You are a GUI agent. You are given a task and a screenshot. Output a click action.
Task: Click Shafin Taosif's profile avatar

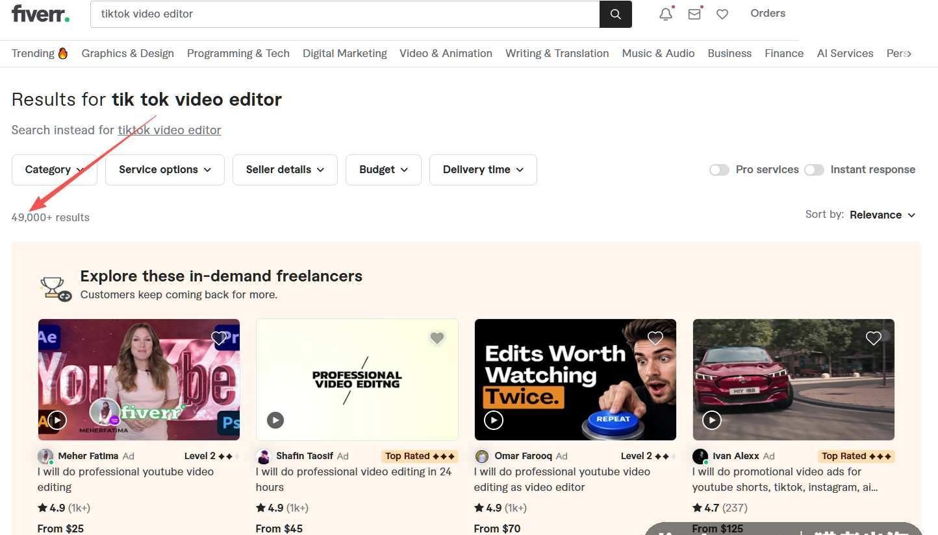[264, 456]
